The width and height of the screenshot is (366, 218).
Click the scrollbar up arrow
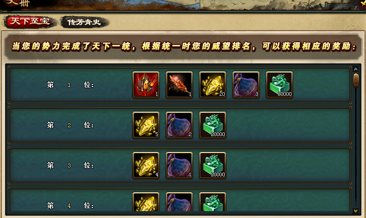tap(356, 69)
